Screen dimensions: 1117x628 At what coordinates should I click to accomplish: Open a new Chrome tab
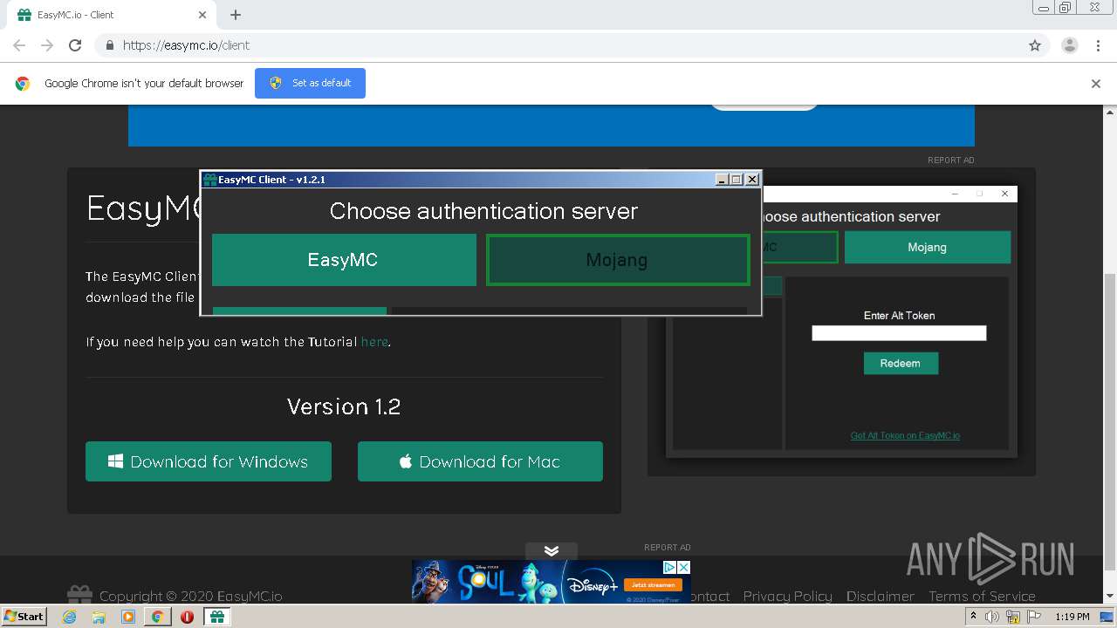pyautogui.click(x=236, y=15)
